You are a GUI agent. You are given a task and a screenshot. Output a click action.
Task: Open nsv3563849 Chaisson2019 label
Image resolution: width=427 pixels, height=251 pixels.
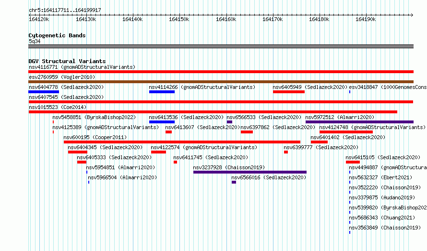[385, 228]
